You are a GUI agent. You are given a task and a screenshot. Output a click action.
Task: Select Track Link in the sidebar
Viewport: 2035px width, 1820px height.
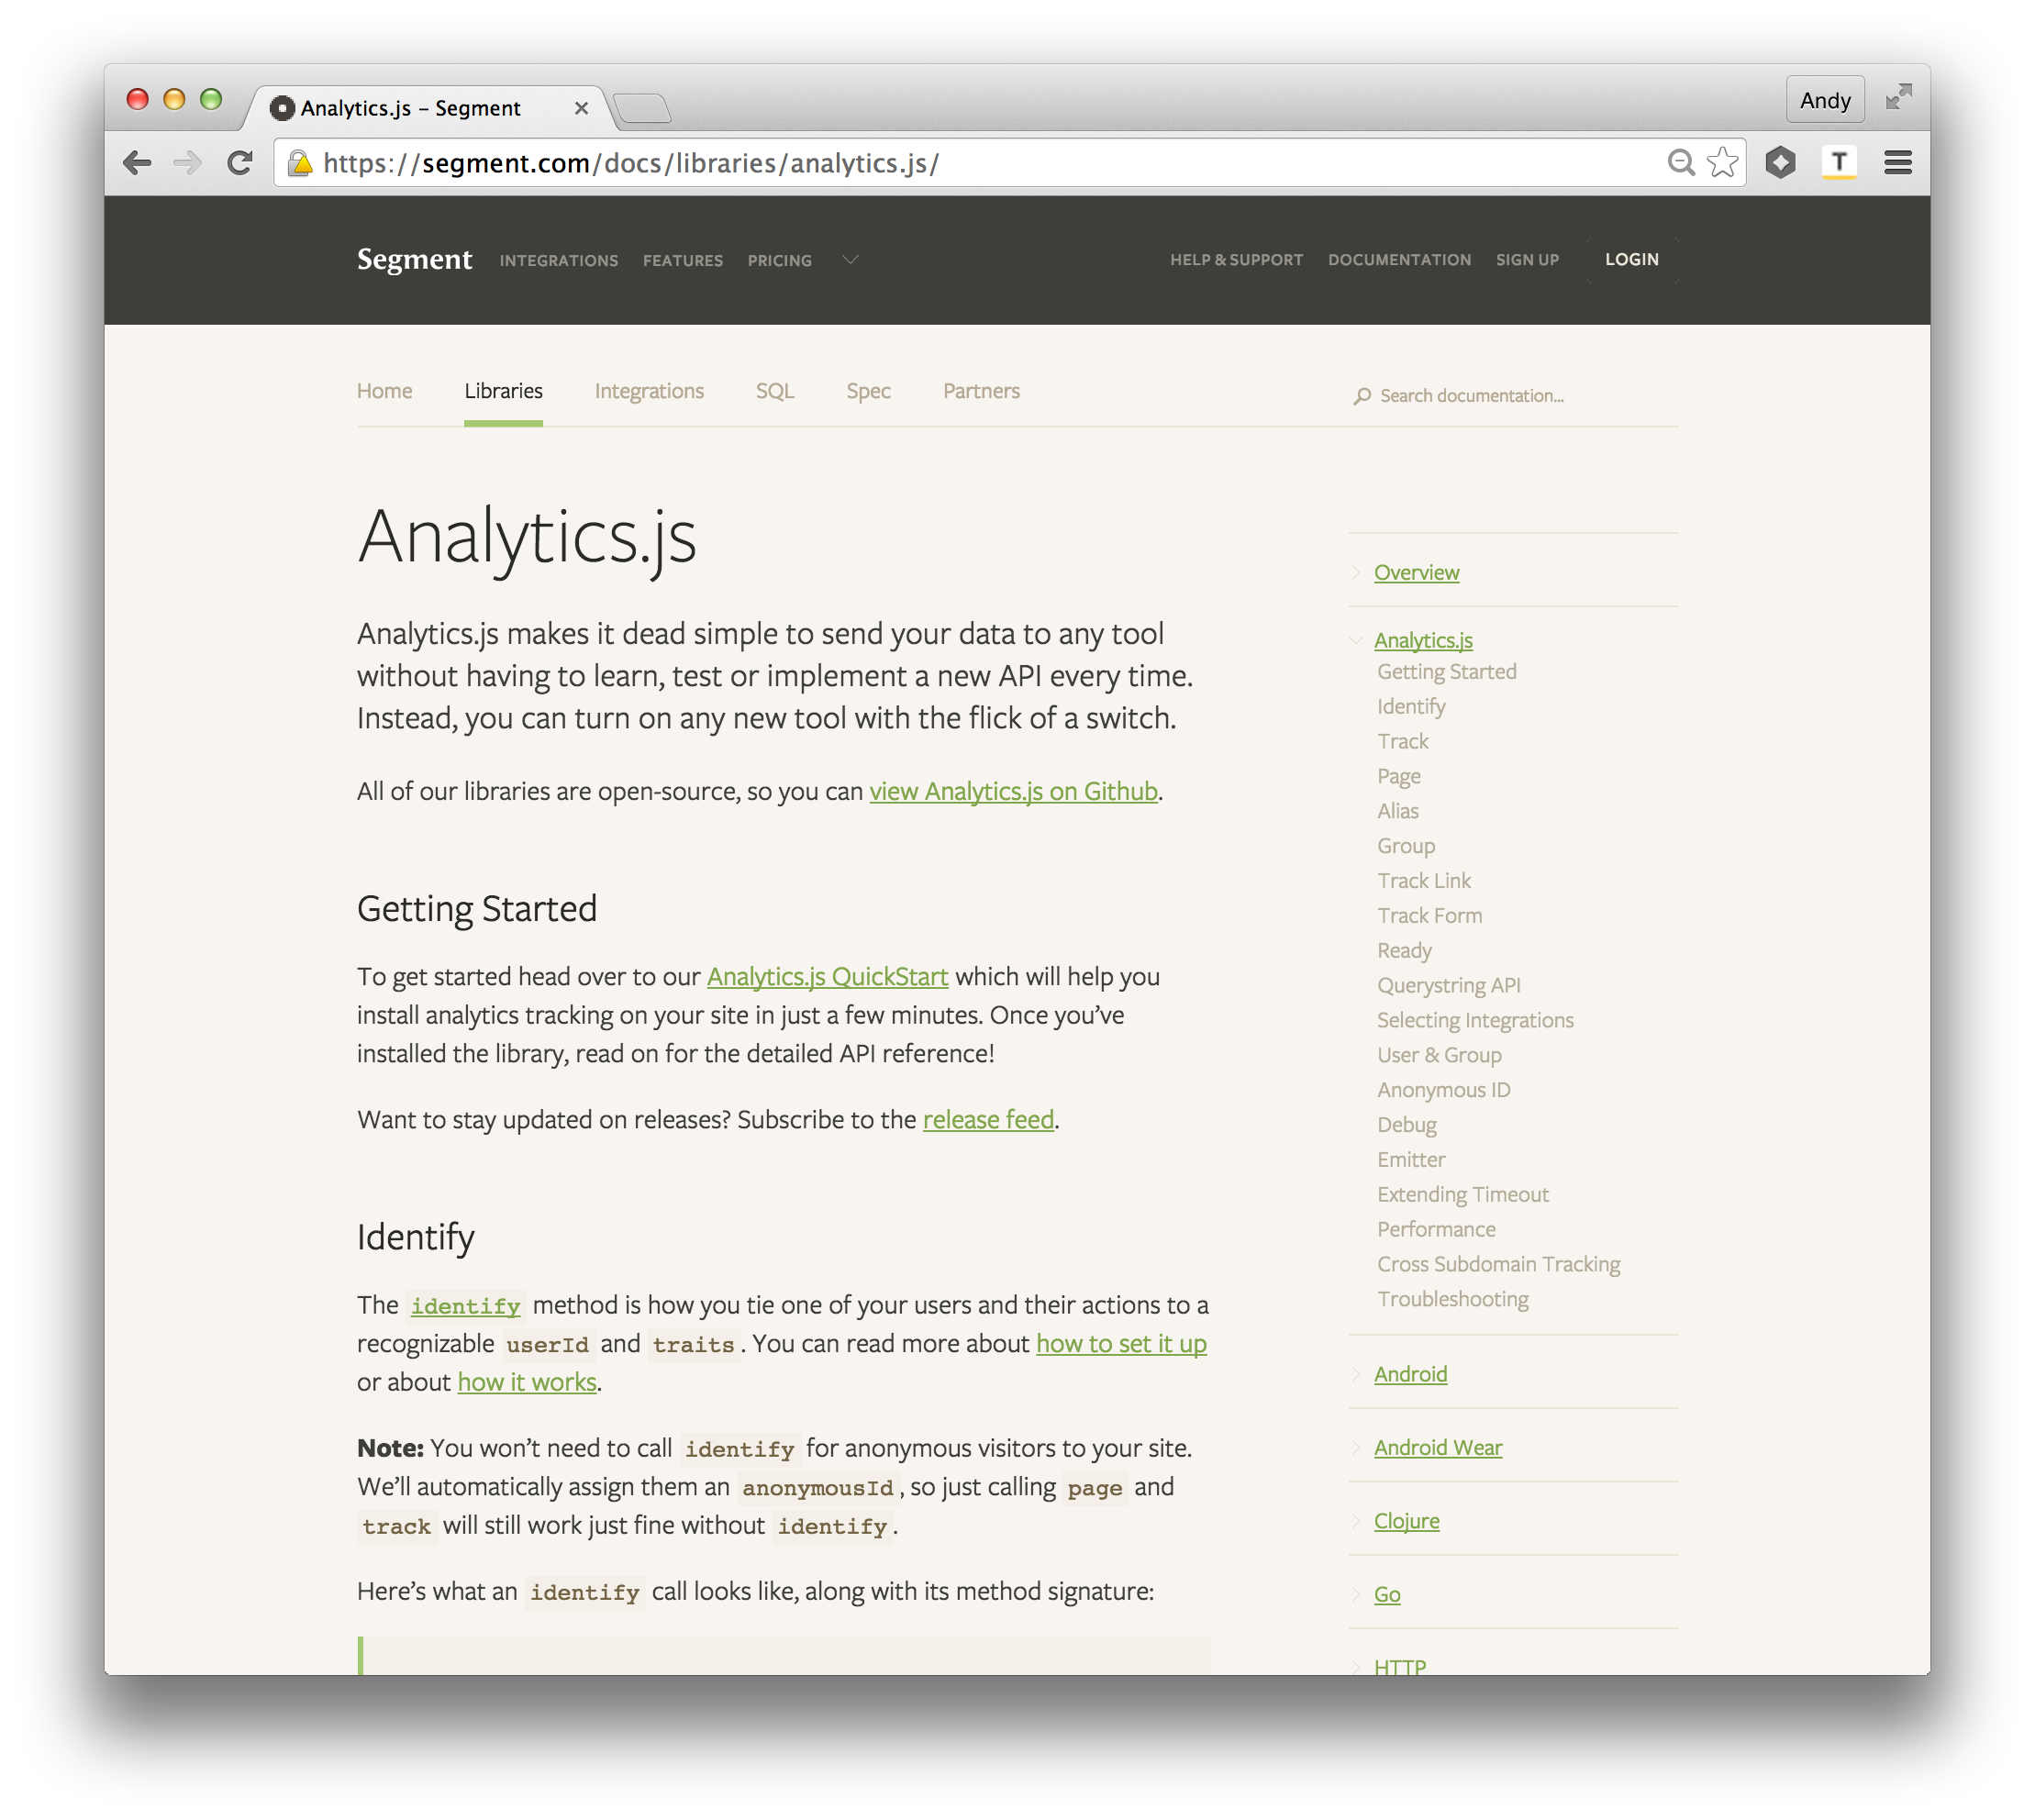coord(1423,881)
